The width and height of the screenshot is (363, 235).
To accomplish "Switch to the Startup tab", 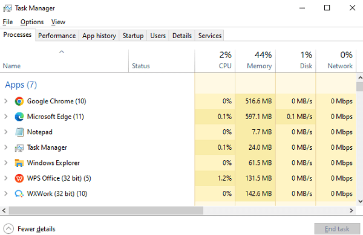I will pyautogui.click(x=133, y=36).
